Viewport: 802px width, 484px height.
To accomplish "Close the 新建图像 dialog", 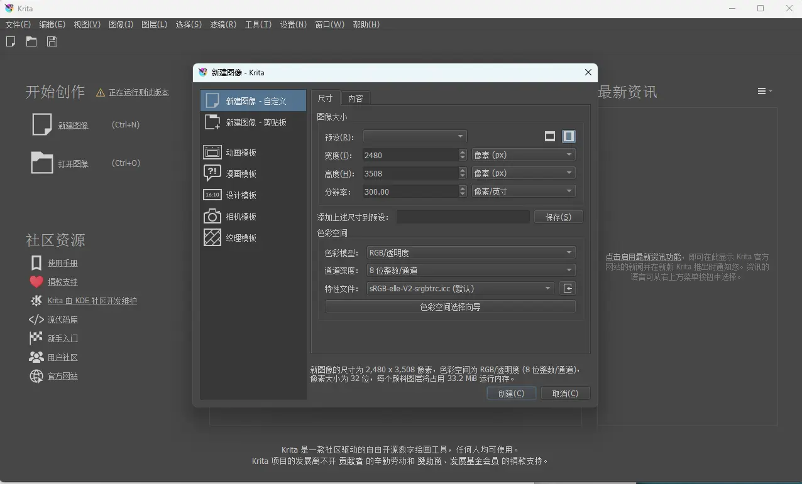I will pos(588,72).
